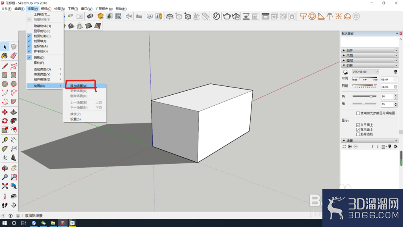The height and width of the screenshot is (227, 403).
Task: Select the Look Around eye tool
Action: coord(14,196)
